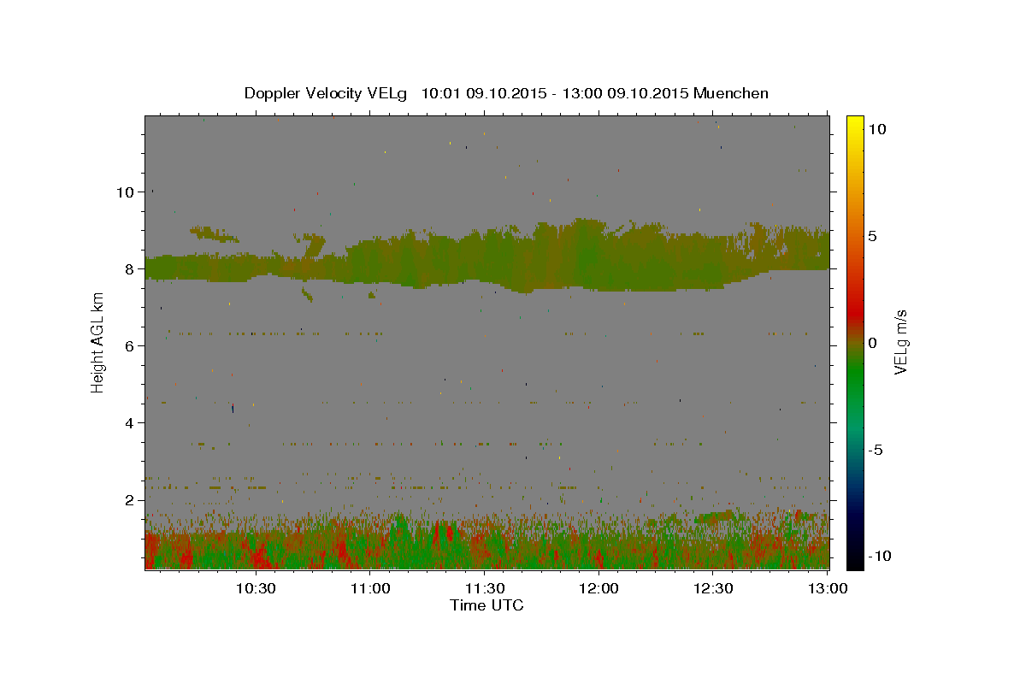The height and width of the screenshot is (684, 1026).
Task: Click the height axis label 2
Action: [130, 500]
